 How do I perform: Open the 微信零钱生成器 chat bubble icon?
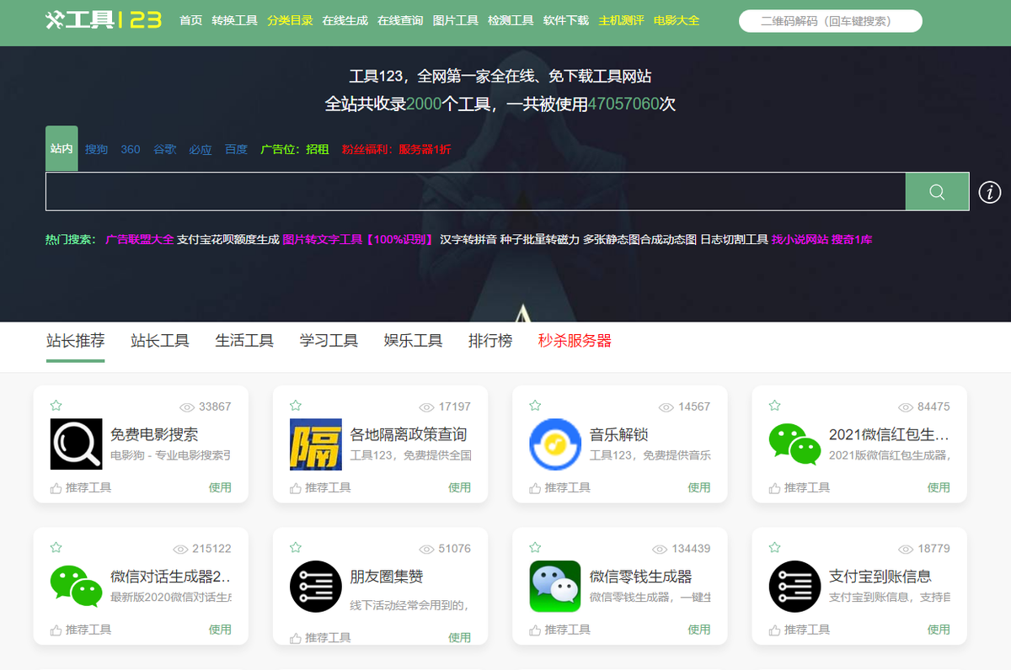click(x=555, y=586)
